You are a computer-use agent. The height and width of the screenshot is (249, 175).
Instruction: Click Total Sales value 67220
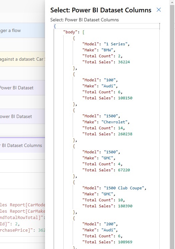pos(124,170)
